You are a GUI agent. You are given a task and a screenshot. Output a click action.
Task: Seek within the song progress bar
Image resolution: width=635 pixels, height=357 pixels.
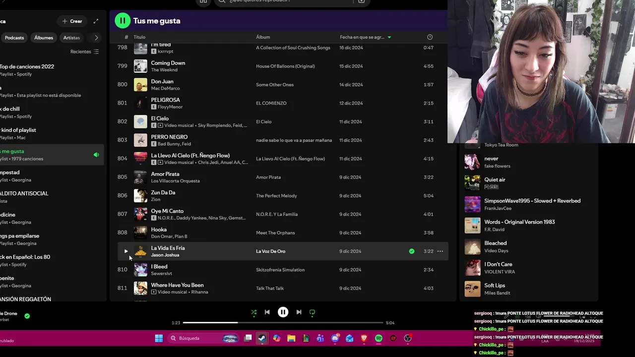point(283,323)
